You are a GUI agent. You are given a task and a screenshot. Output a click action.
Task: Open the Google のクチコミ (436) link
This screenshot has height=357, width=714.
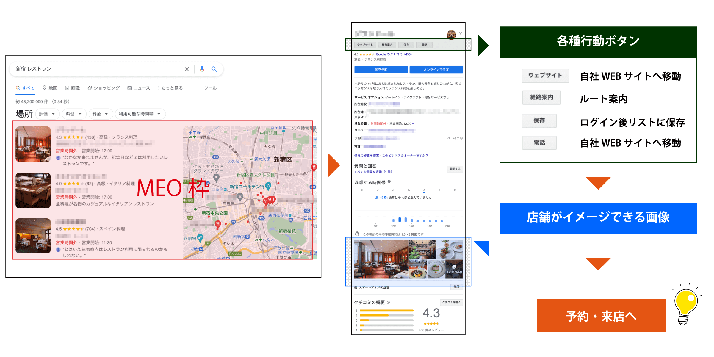(394, 54)
